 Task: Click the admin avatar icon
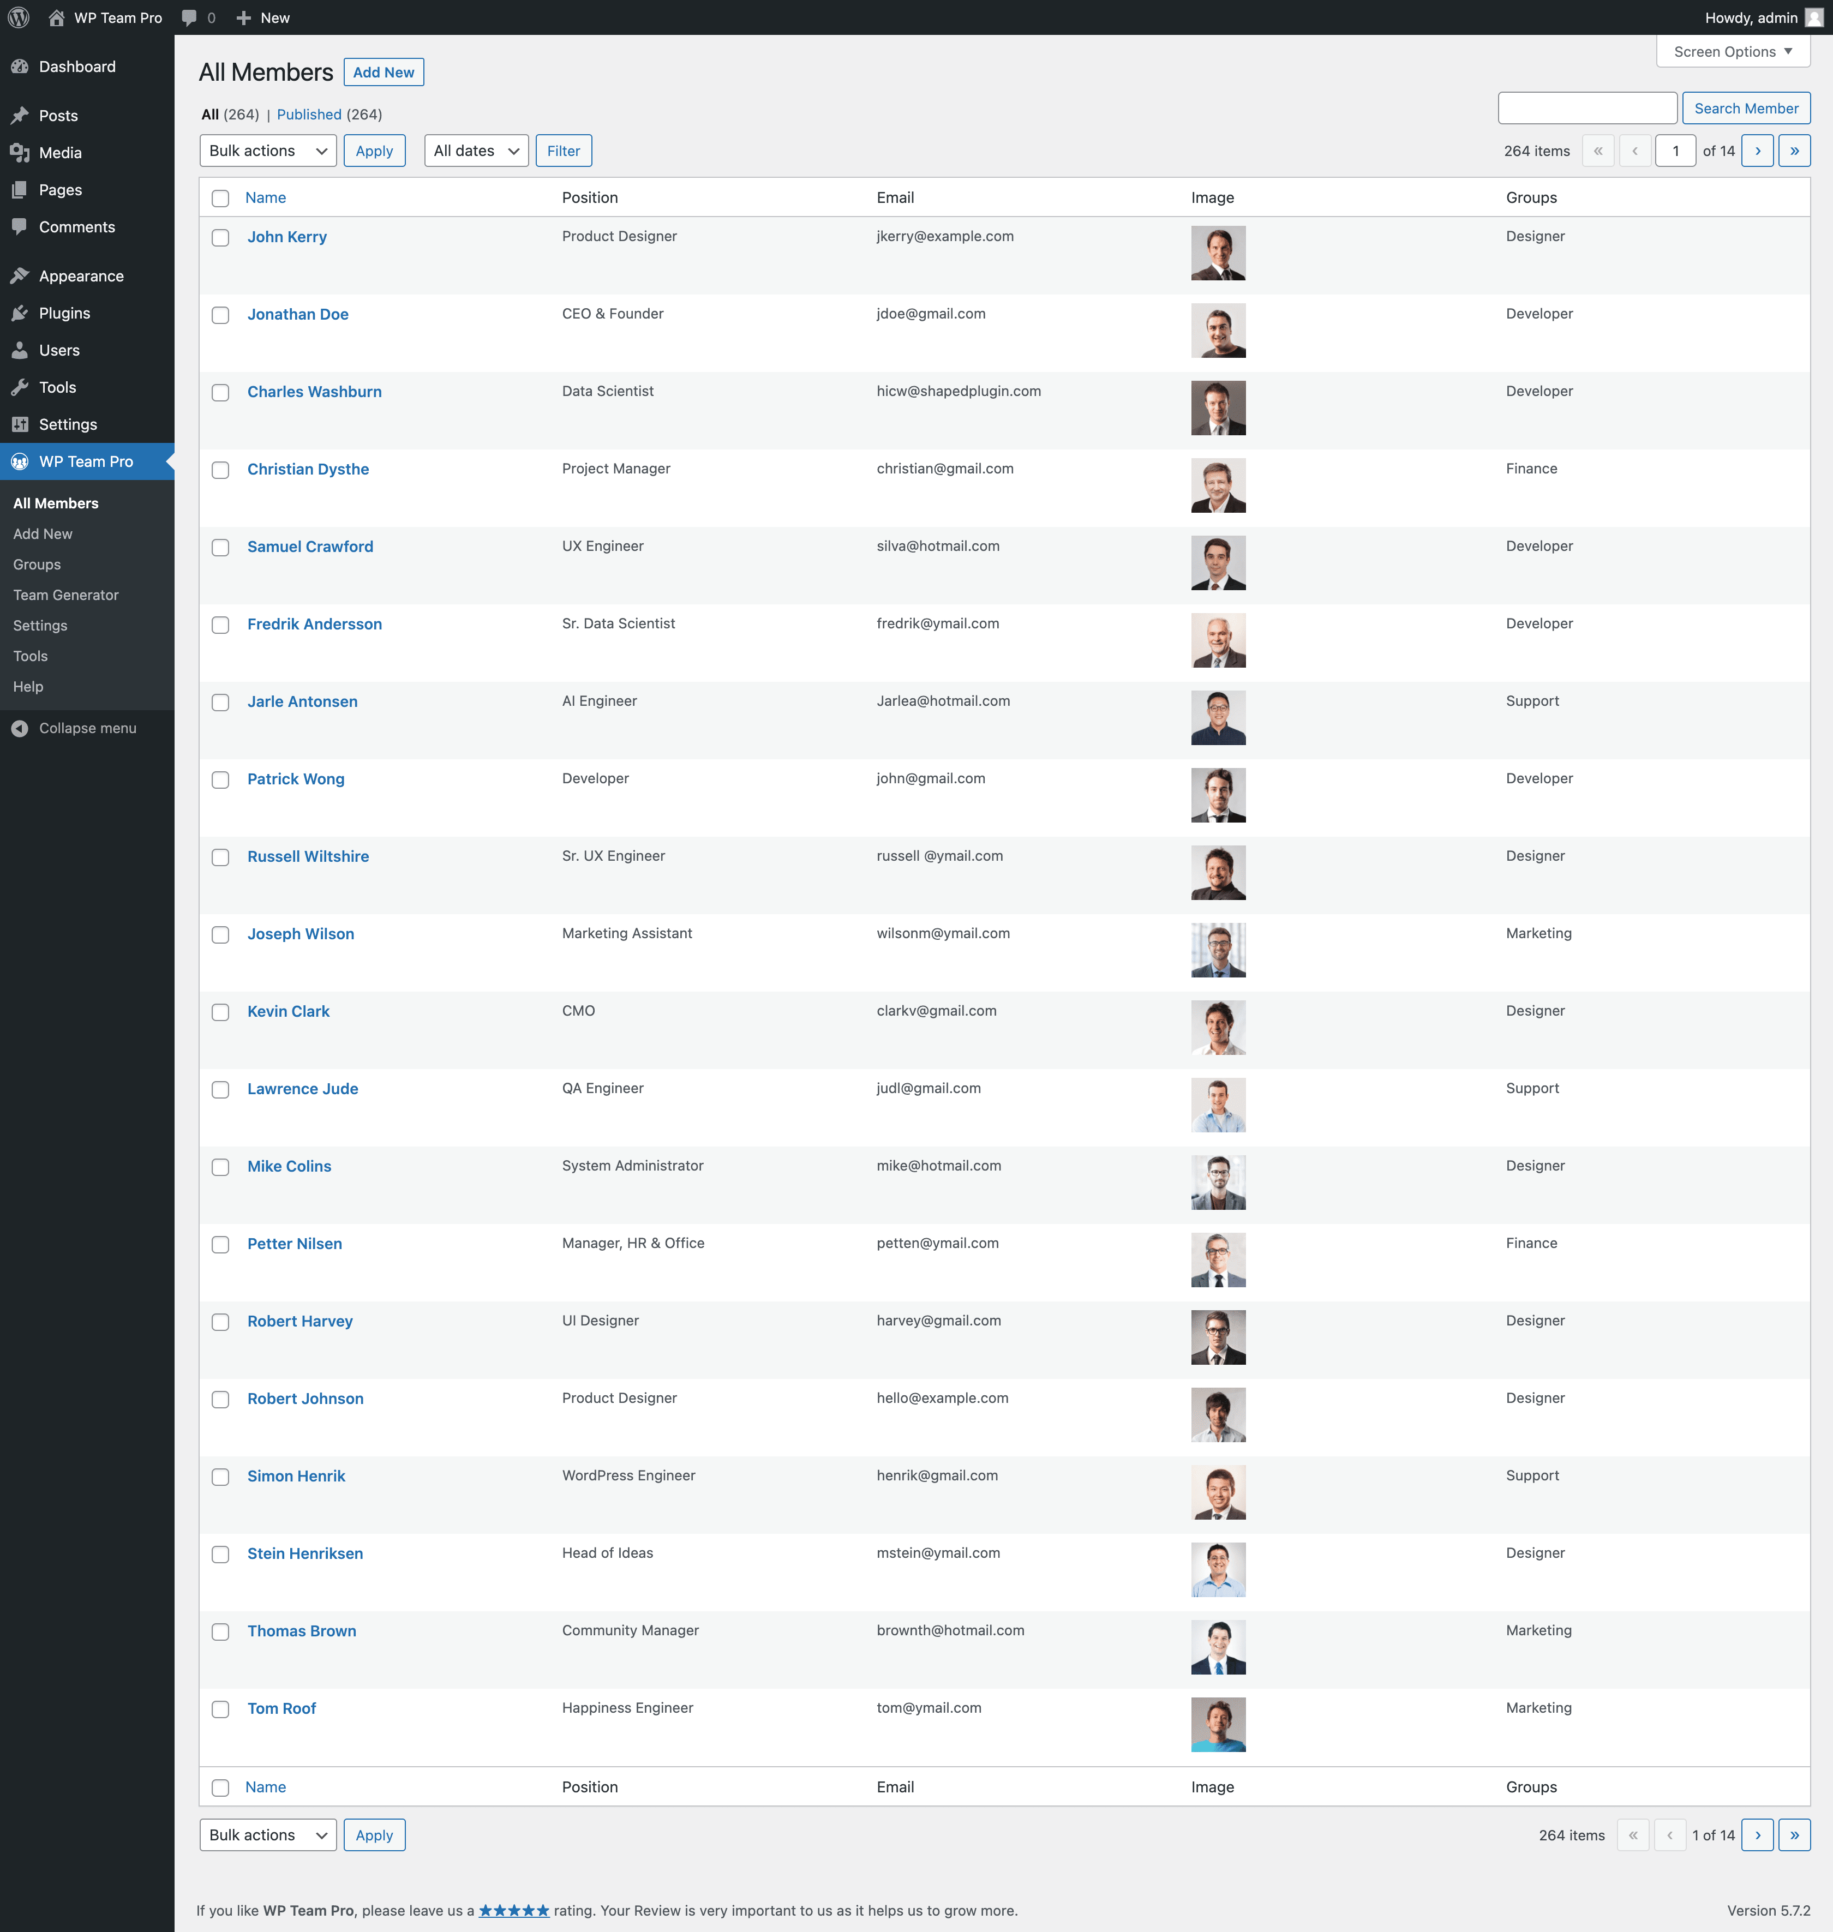[x=1813, y=17]
